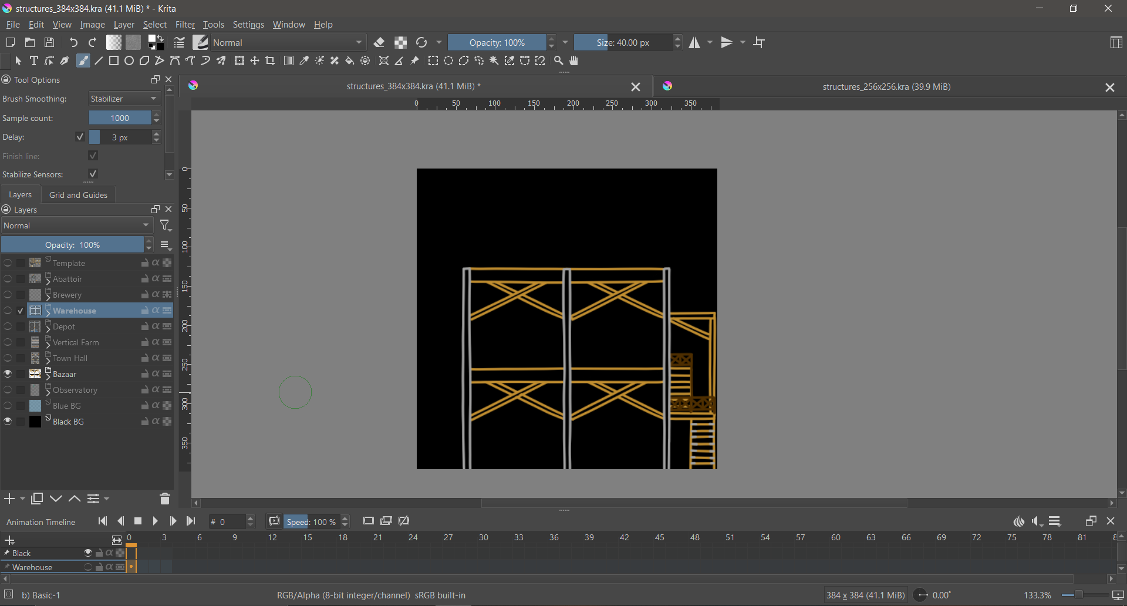Open the Filter menu
This screenshot has width=1127, height=606.
pyautogui.click(x=185, y=25)
